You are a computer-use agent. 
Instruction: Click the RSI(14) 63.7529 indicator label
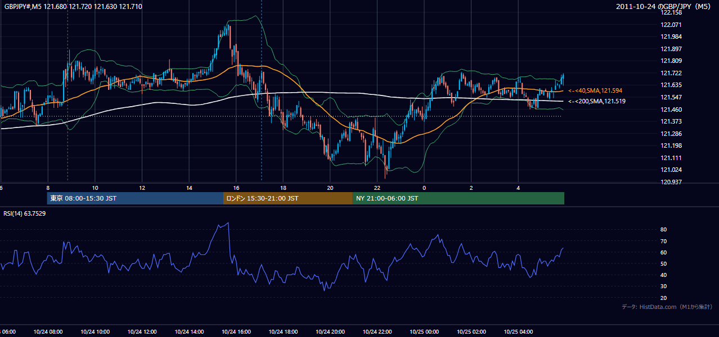(25, 213)
